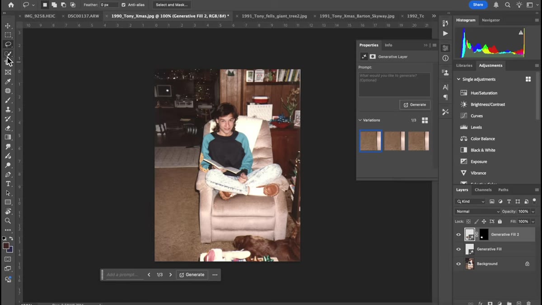Image resolution: width=542 pixels, height=305 pixels.
Task: Switch to the Libraries tab
Action: [464, 65]
